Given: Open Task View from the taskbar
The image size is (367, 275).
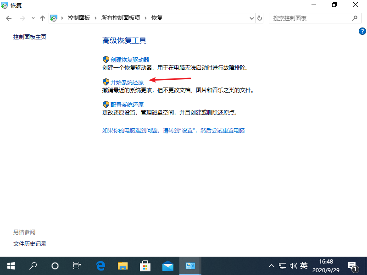Looking at the screenshot, I should (77, 266).
